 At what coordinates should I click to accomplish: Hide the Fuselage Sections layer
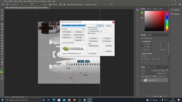point(142,80)
